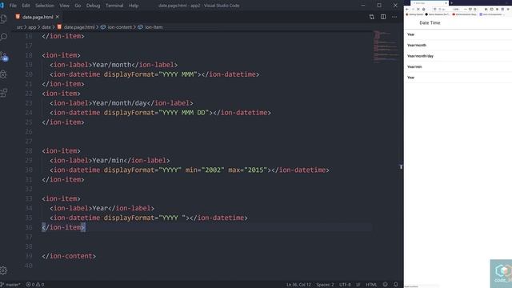Image resolution: width=512 pixels, height=288 pixels.
Task: Click the browser Back arrow
Action: 407,9
